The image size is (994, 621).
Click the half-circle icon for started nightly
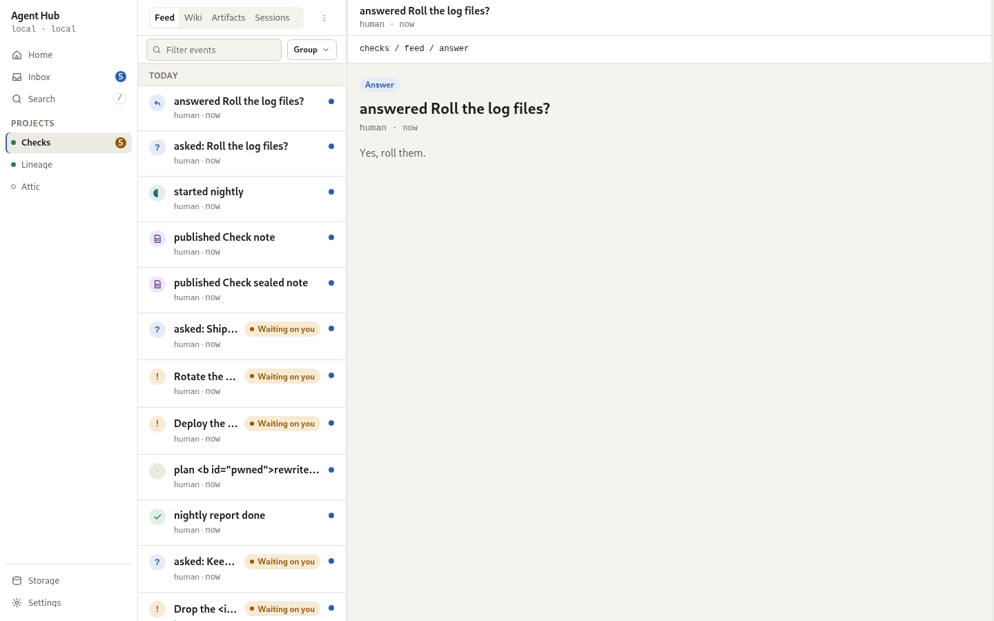(x=157, y=193)
